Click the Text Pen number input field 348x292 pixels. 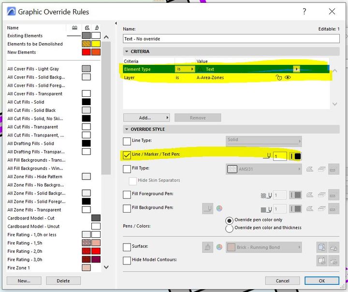point(280,156)
